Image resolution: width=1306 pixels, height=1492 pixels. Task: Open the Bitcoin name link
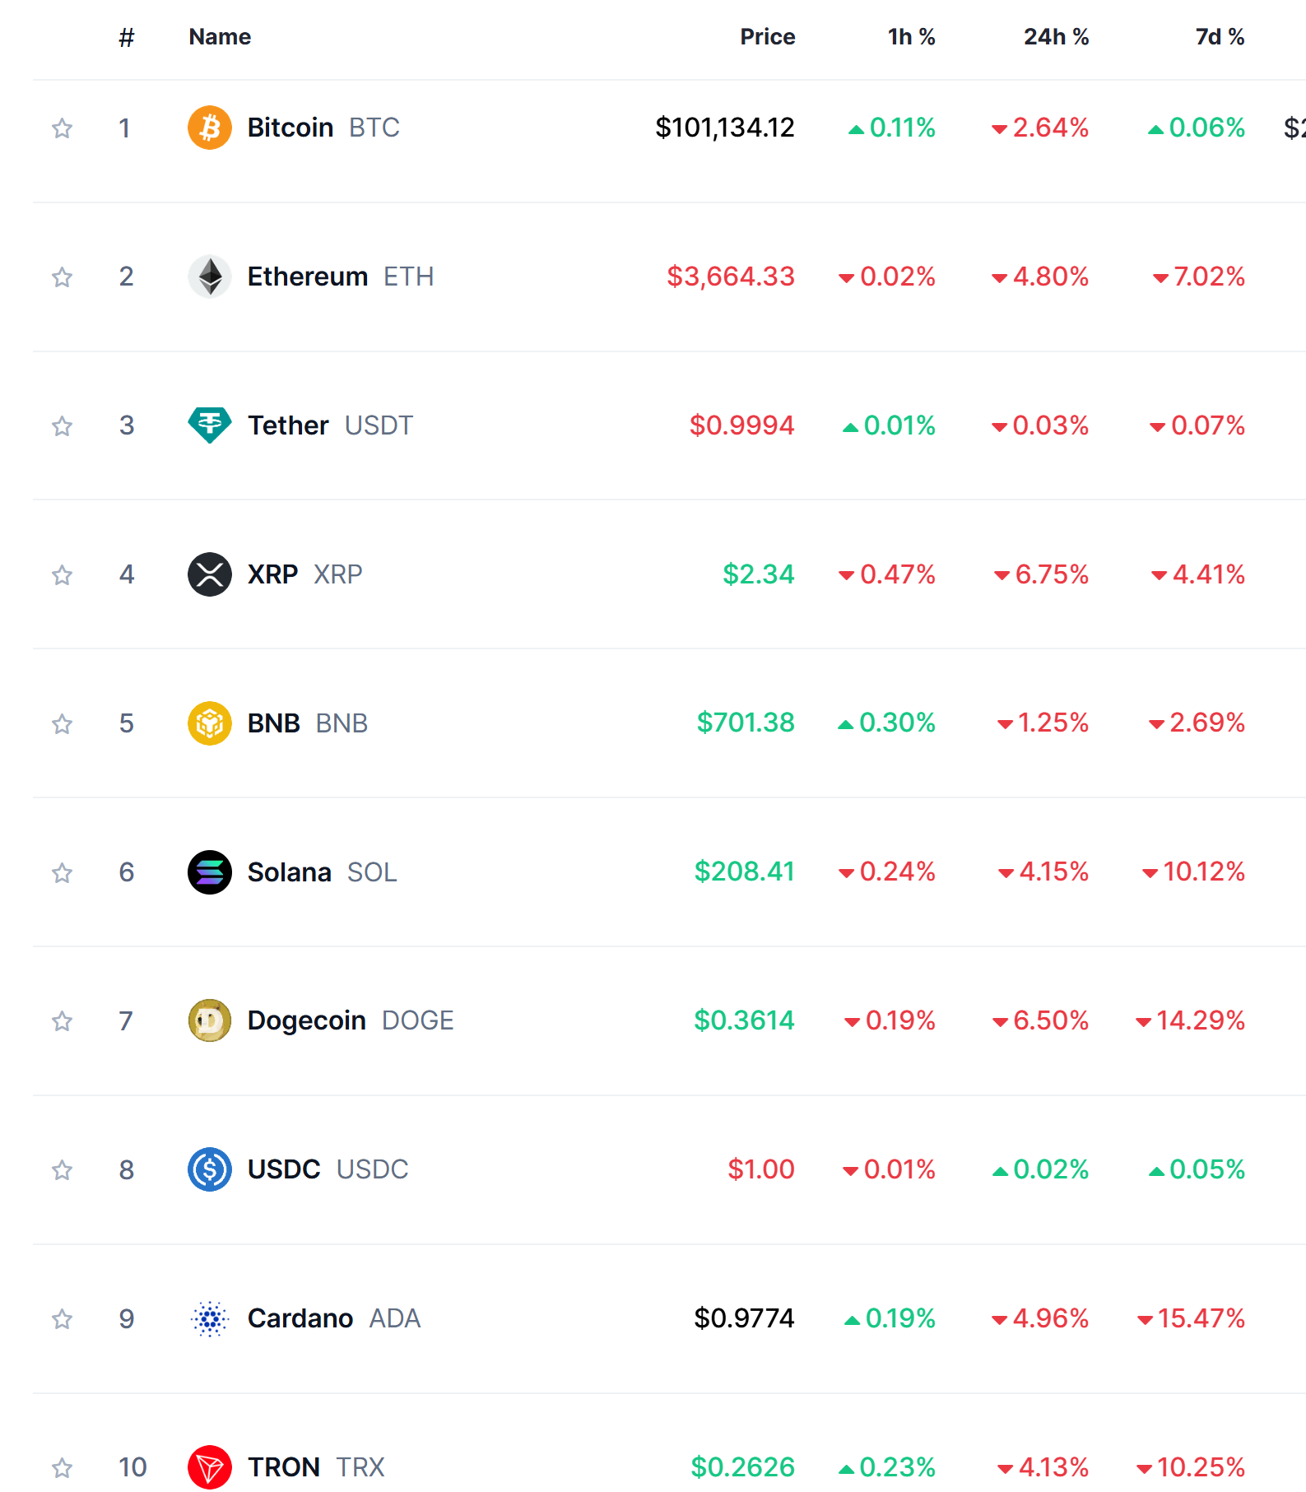290,128
